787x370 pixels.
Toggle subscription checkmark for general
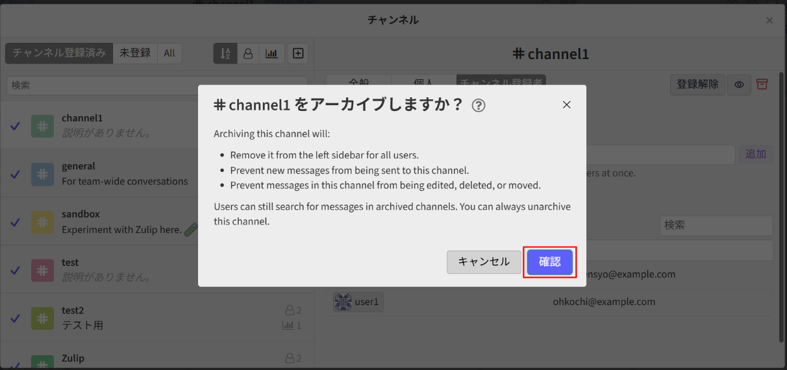coord(16,174)
